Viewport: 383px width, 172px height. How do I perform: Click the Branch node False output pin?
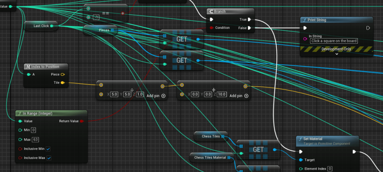(x=249, y=28)
